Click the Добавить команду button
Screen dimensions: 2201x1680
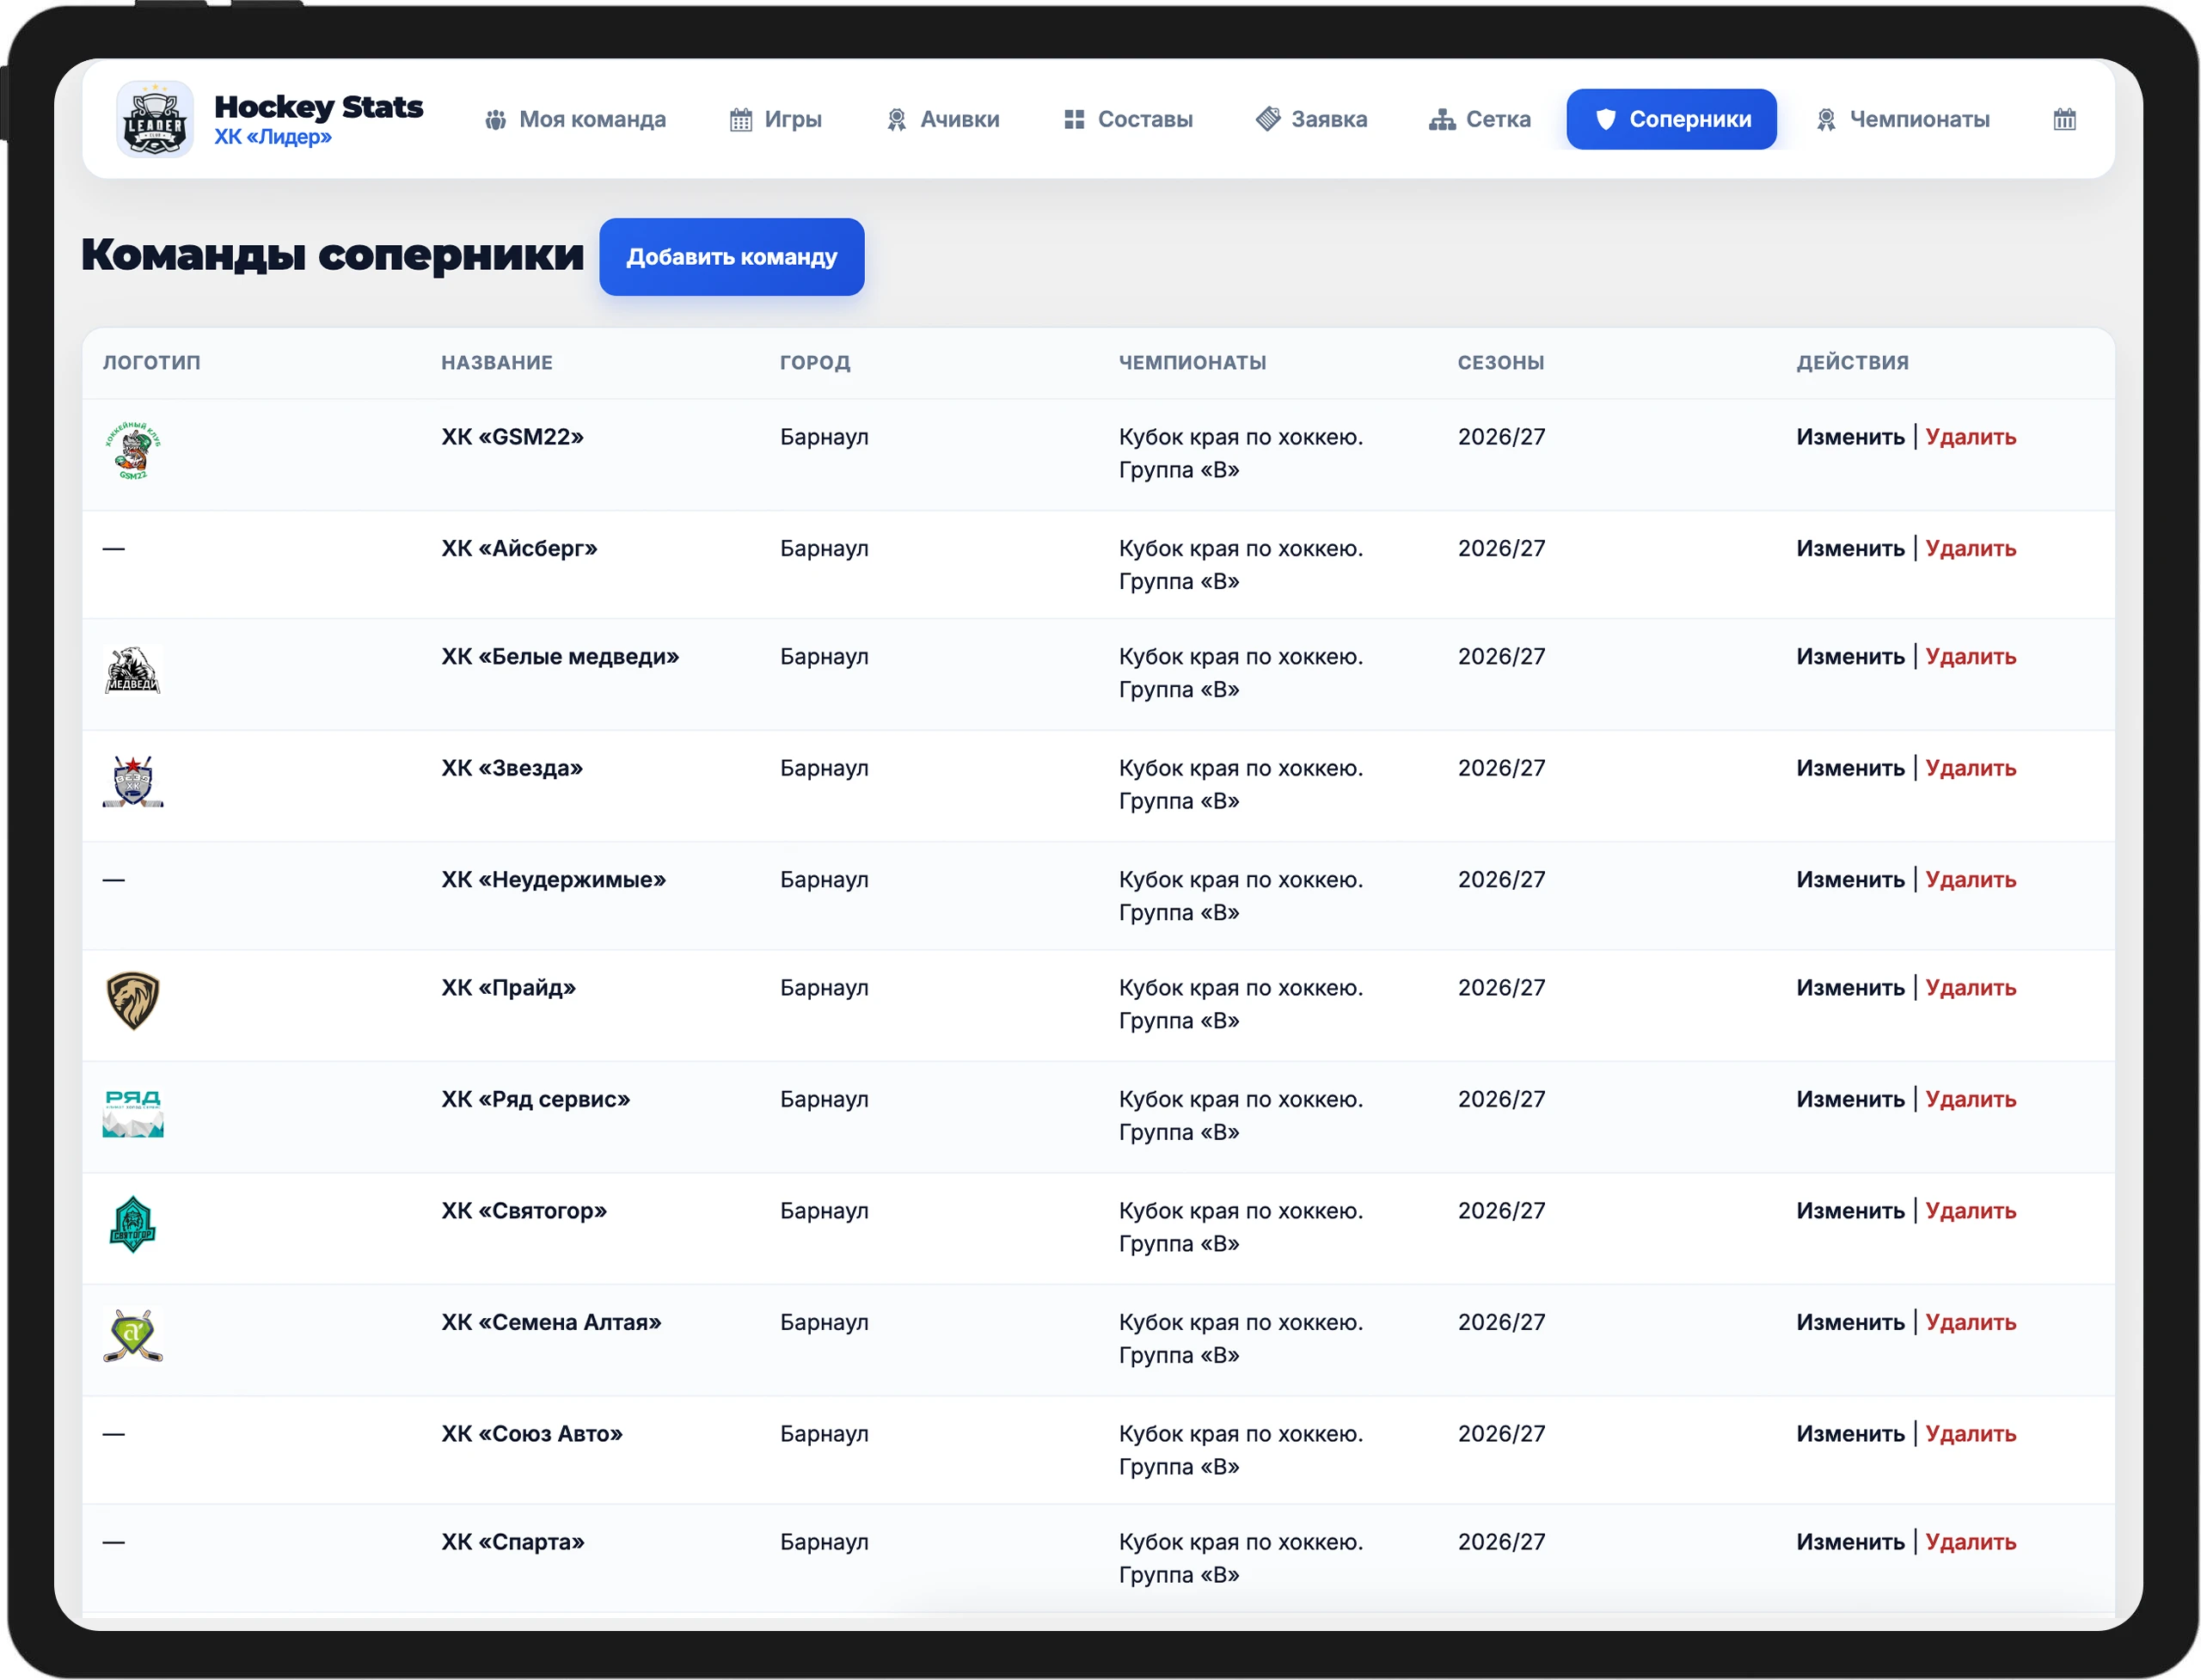click(732, 257)
